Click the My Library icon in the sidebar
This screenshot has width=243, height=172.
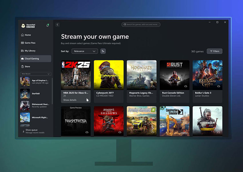click(x=22, y=51)
